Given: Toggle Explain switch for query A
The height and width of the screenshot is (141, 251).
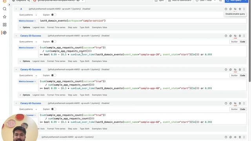Looking at the screenshot, I should 54,15.
